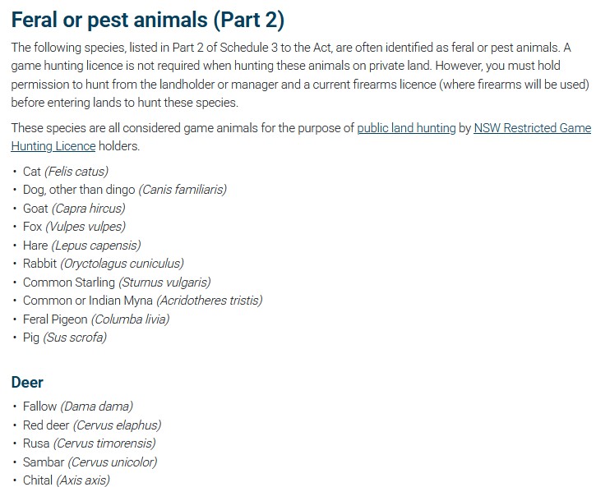The width and height of the screenshot is (596, 487).
Task: Click the Dog, other than dingo entry
Action: click(x=124, y=190)
